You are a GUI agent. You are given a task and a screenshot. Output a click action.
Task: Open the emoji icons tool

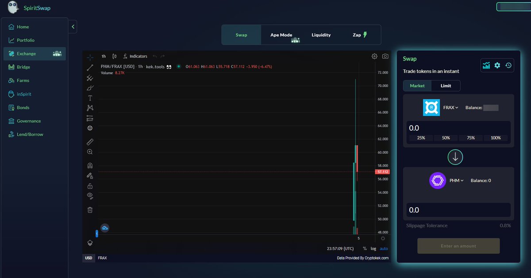[x=90, y=128]
